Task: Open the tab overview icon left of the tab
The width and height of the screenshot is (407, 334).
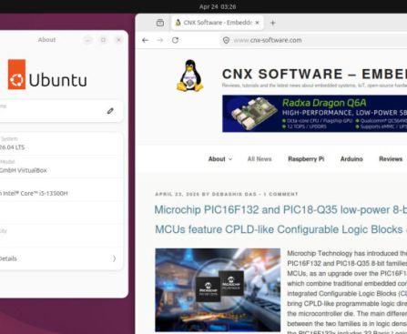Action: (x=160, y=23)
